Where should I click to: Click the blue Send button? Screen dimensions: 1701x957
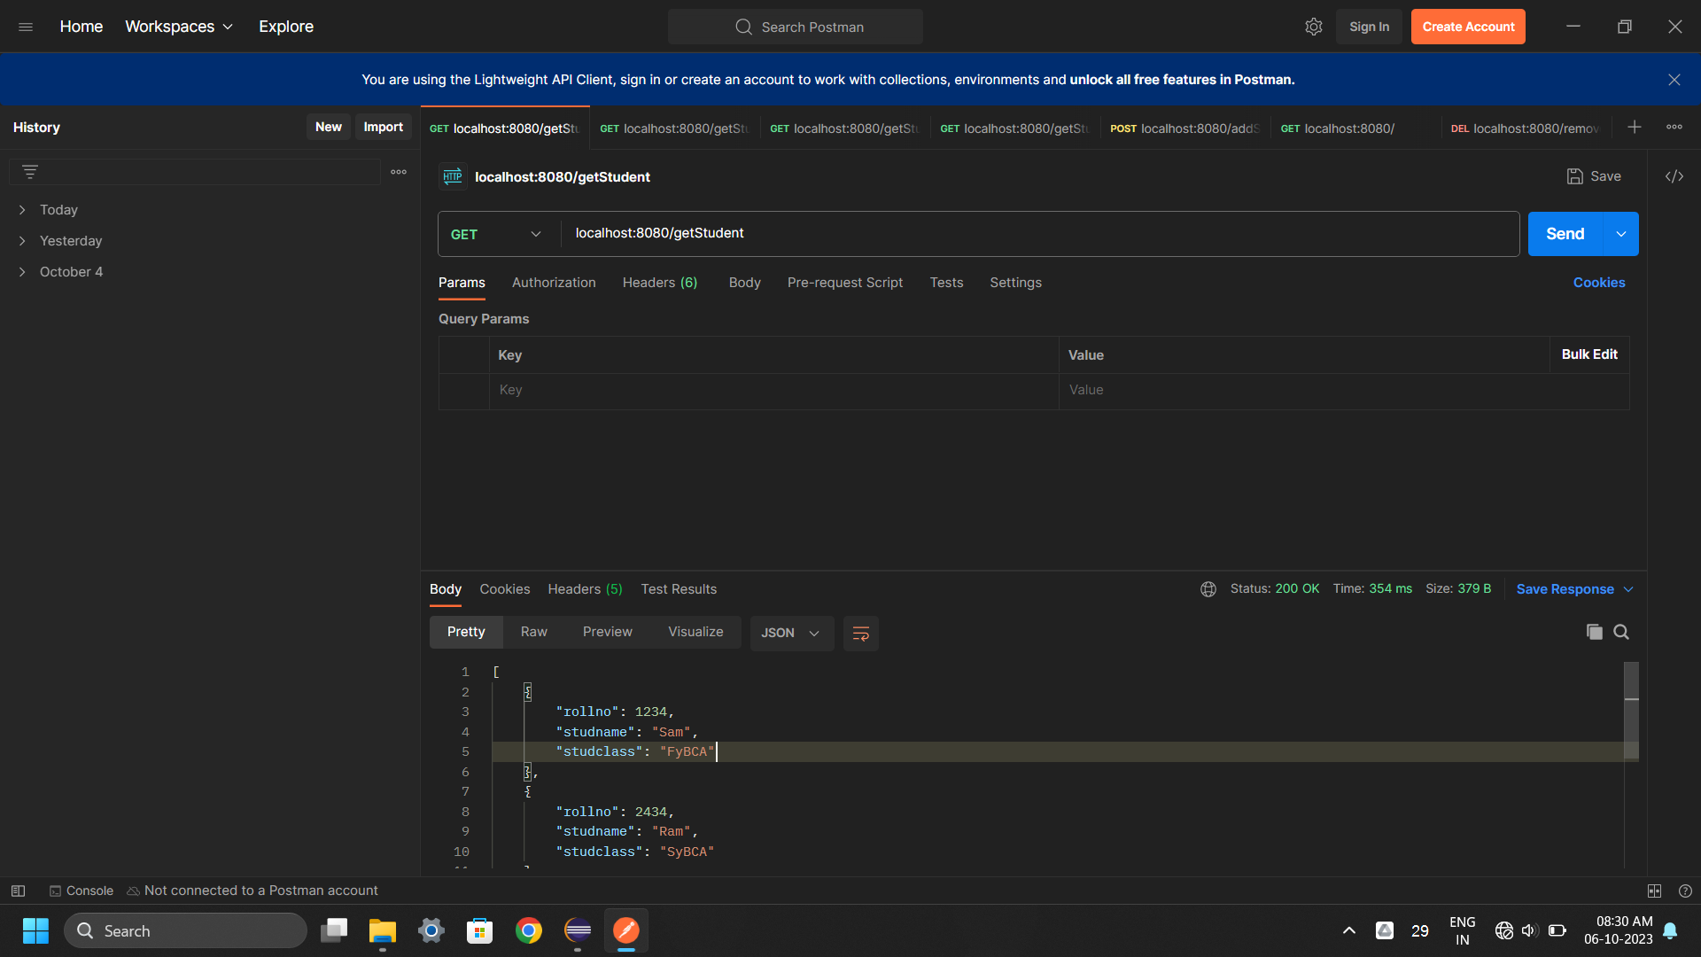tap(1565, 234)
